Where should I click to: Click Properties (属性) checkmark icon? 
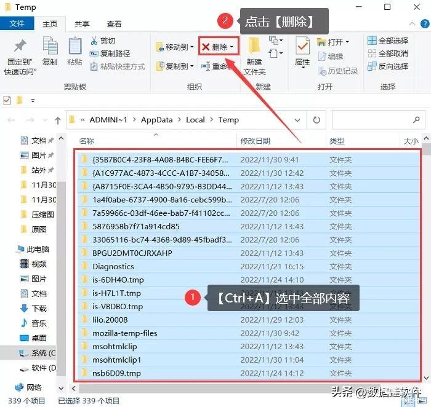click(x=303, y=46)
